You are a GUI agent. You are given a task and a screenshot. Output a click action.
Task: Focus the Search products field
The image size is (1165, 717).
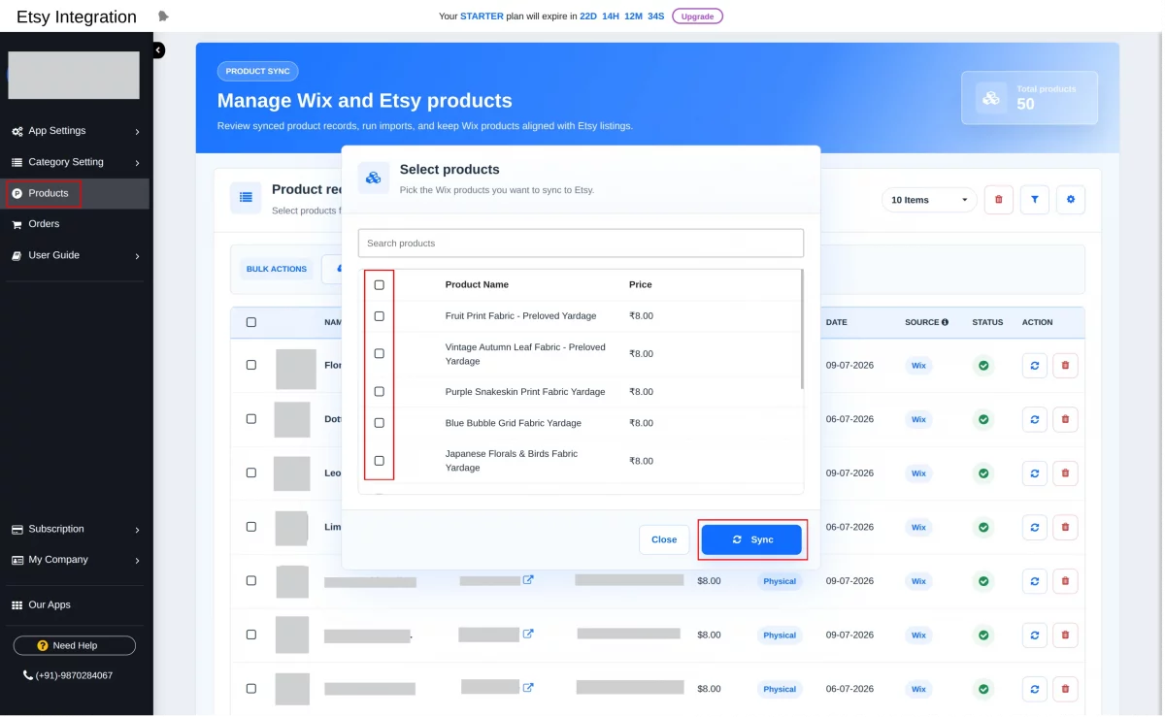[x=581, y=243]
